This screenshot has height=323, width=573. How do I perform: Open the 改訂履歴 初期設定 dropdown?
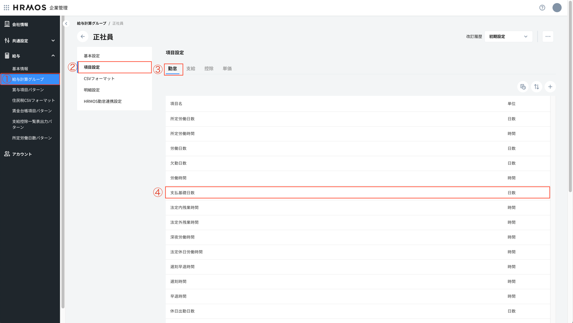coord(508,36)
